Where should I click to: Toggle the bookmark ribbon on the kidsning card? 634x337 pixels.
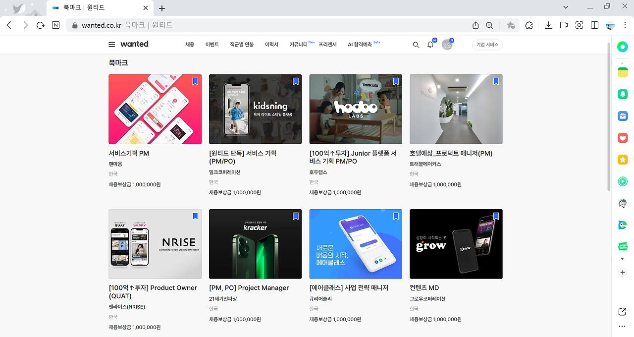tap(295, 81)
